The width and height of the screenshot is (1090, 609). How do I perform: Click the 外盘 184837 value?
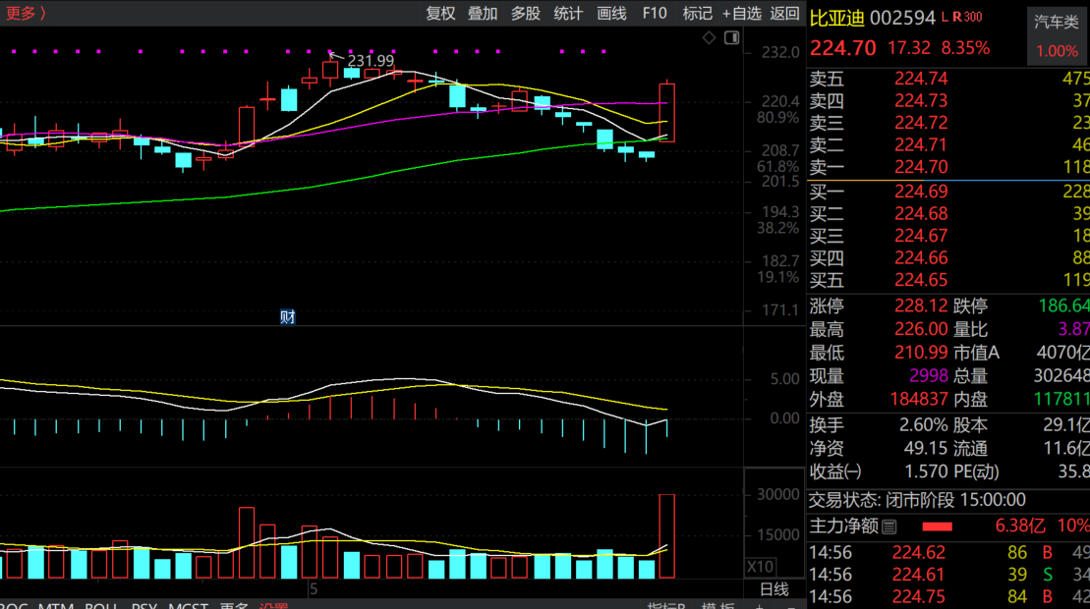919,400
